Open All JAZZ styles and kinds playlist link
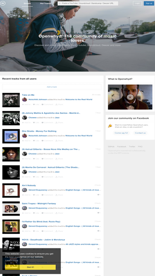This screenshot has width=155, height=276. point(83,244)
